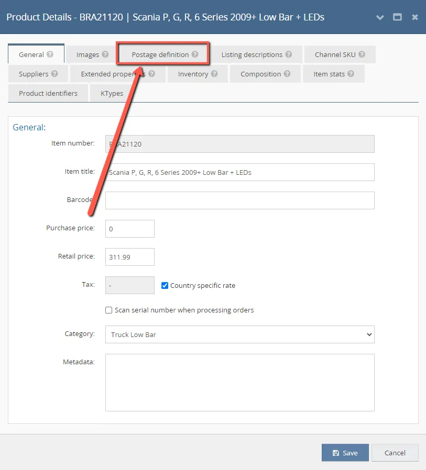
Task: Click into the Barcode field
Action: [x=239, y=200]
